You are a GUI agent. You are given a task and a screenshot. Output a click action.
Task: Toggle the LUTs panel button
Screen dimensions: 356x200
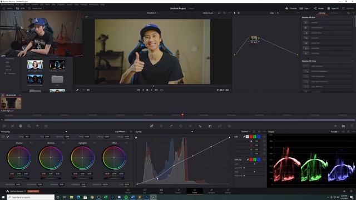point(21,8)
